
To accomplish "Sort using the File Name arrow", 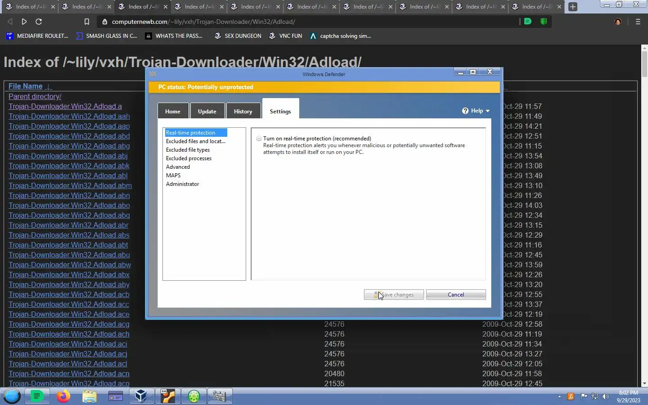I will pyautogui.click(x=49, y=86).
